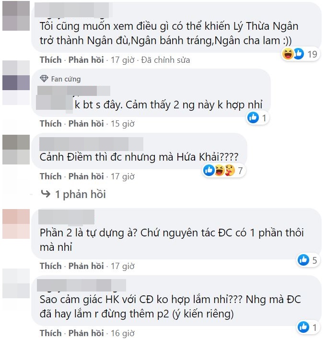Click the laughing reaction emoji on the Lý Thừa Ngân comment
Viewport: 326px width, 339px height.
[x=288, y=54]
